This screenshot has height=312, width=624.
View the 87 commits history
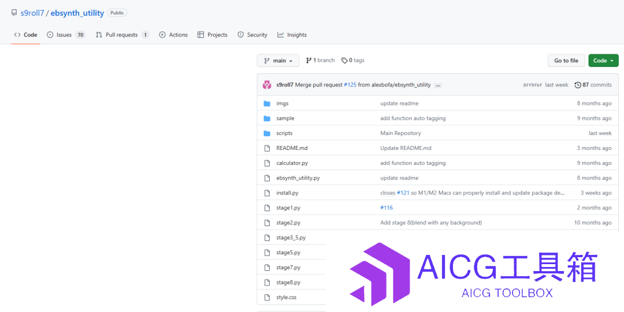[x=593, y=85]
